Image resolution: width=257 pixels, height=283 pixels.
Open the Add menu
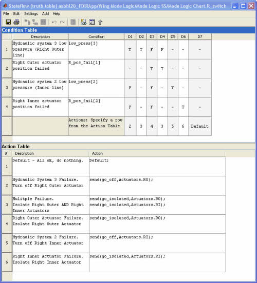45,13
